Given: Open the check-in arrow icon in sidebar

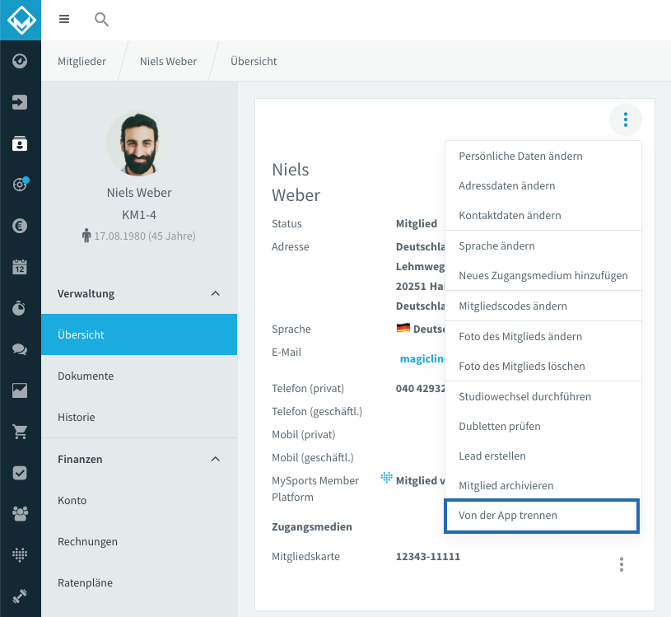Looking at the screenshot, I should (x=20, y=102).
